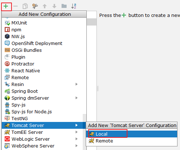Click the configuration list vertical scrollbar
This screenshot has width=180, height=150.
pyautogui.click(x=85, y=132)
